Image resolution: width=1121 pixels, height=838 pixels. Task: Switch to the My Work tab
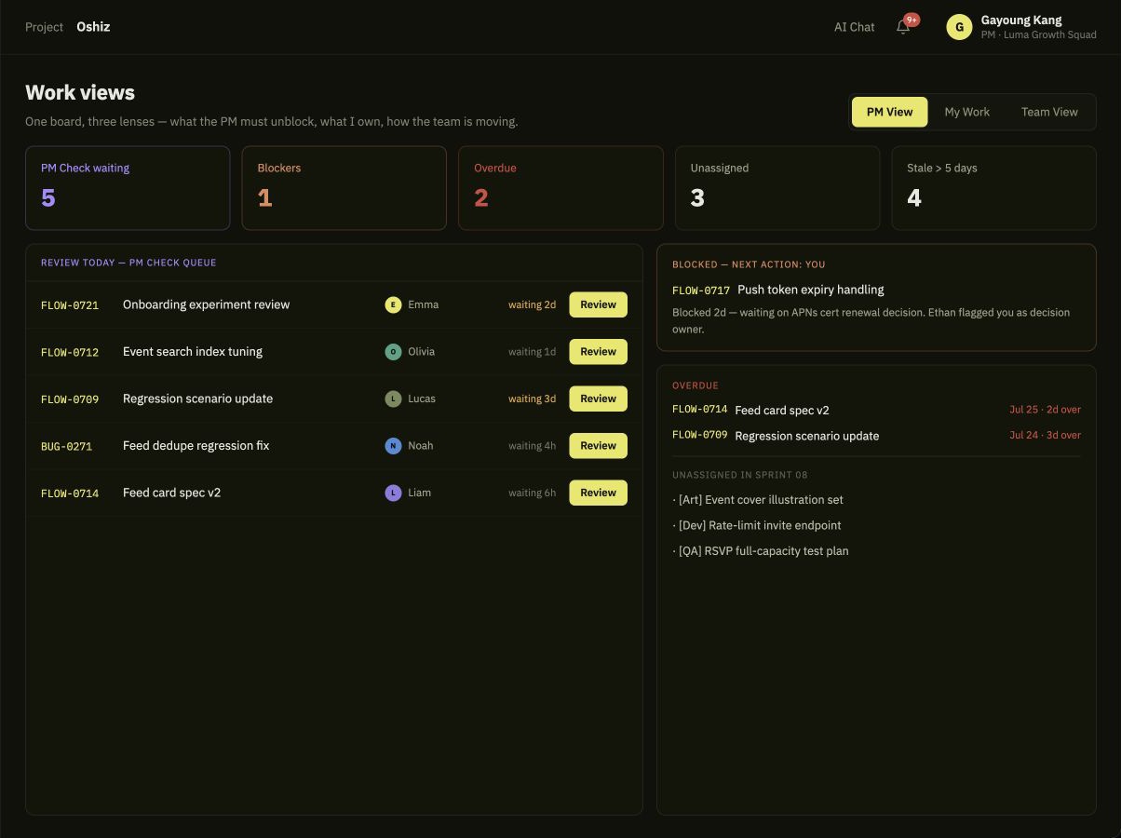[x=966, y=112]
